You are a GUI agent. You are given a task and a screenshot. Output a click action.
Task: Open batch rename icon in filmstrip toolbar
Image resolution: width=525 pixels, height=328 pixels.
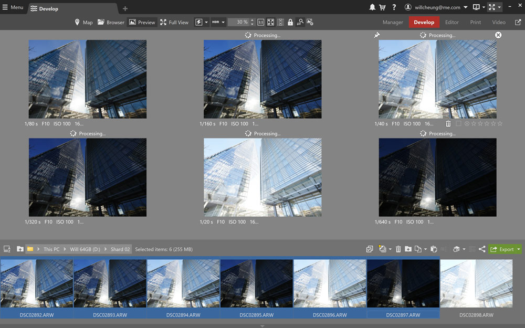[382, 249]
